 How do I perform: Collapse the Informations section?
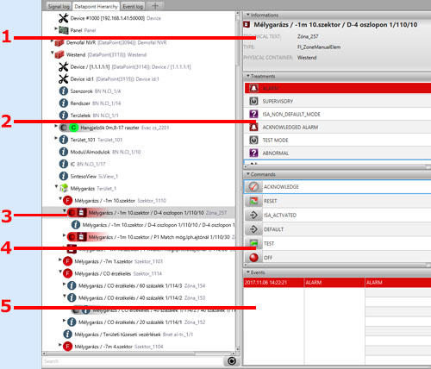point(248,15)
